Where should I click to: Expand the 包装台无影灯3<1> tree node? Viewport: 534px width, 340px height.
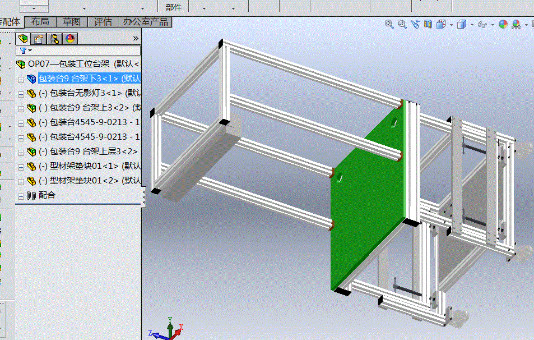coord(21,94)
